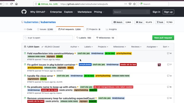Screen dimensions: 184x103
Task: Click author tedyu on PR #76878
Action: pyautogui.click(x=58, y=60)
